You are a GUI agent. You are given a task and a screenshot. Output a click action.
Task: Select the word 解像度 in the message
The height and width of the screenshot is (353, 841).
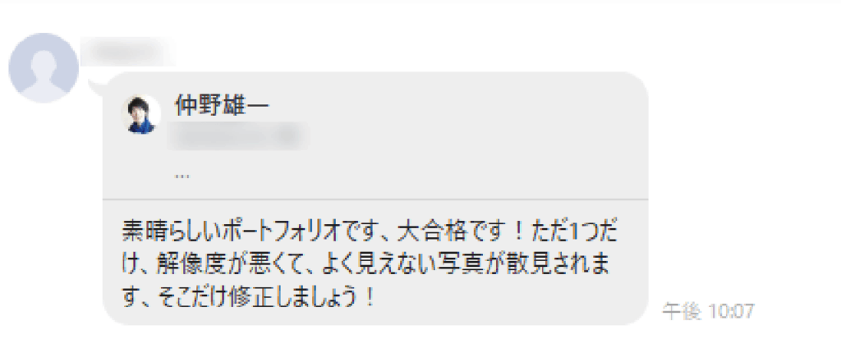tap(185, 265)
